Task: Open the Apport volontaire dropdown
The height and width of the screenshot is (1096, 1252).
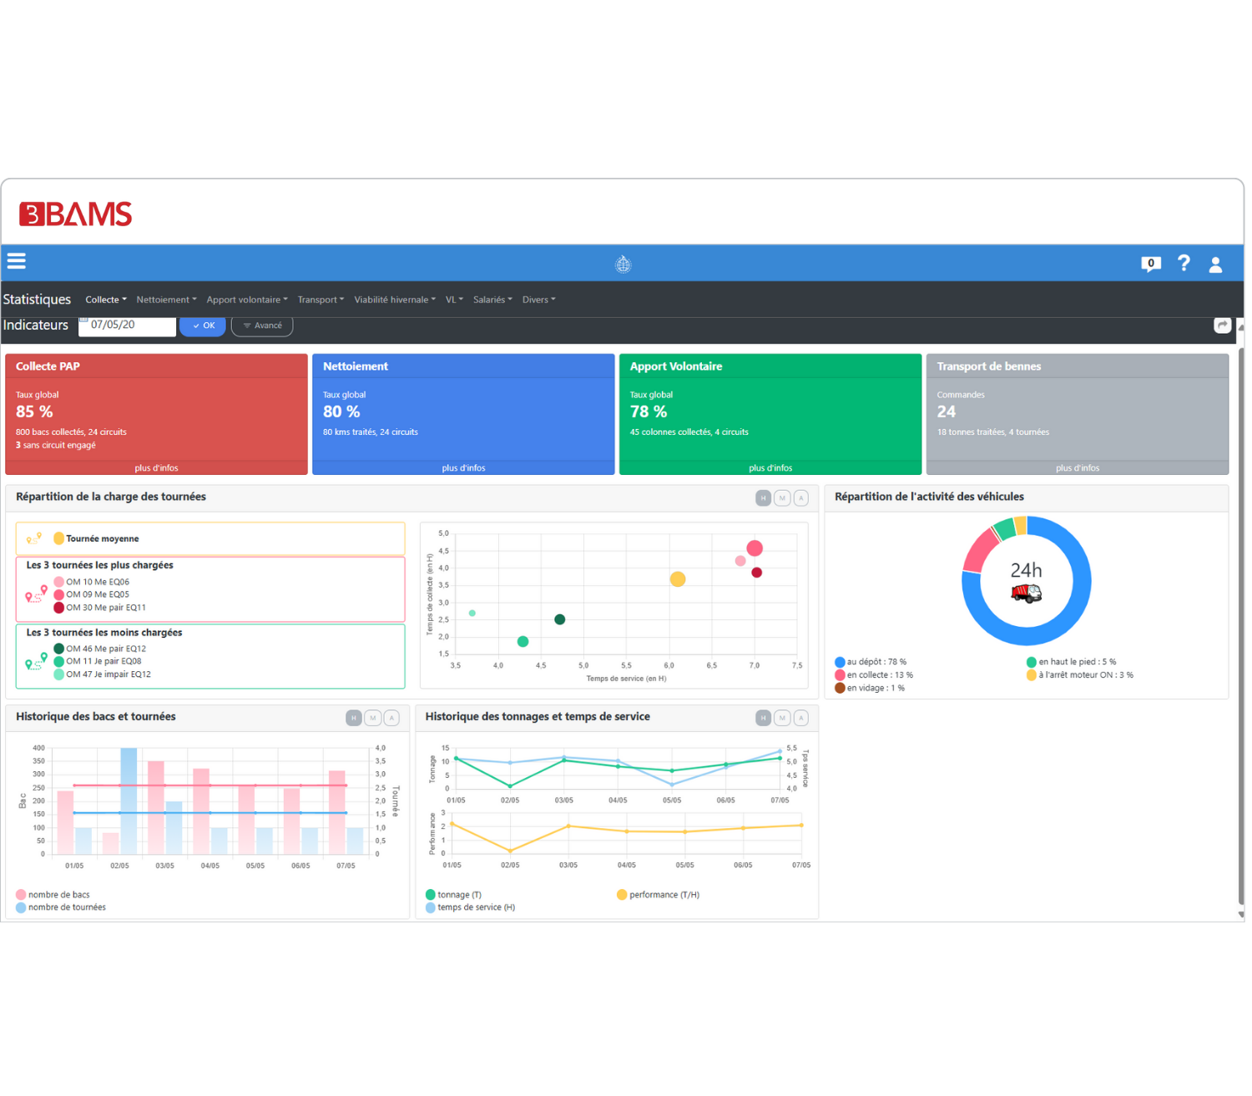Action: (x=247, y=300)
